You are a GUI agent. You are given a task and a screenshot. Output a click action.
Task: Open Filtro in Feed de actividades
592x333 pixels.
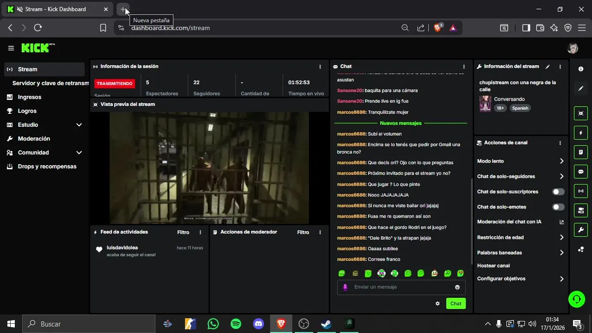tap(183, 232)
